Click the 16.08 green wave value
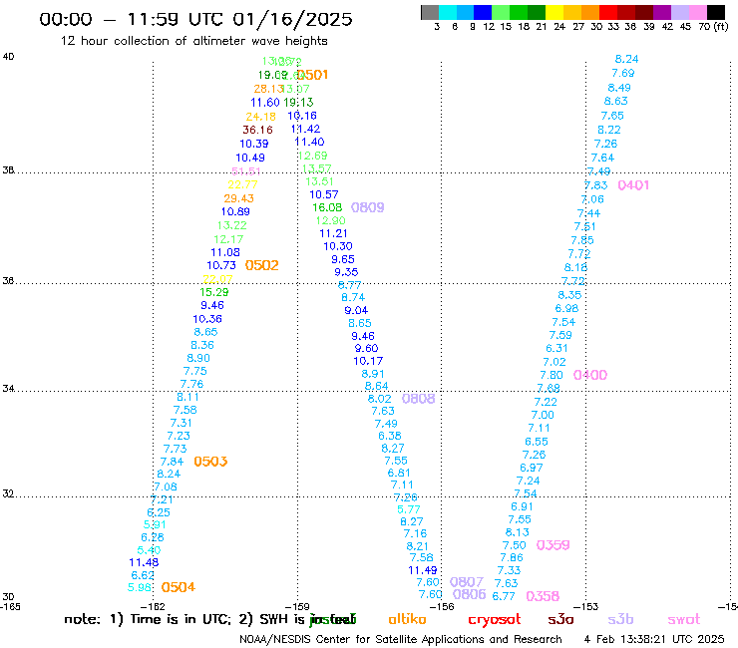 [327, 207]
